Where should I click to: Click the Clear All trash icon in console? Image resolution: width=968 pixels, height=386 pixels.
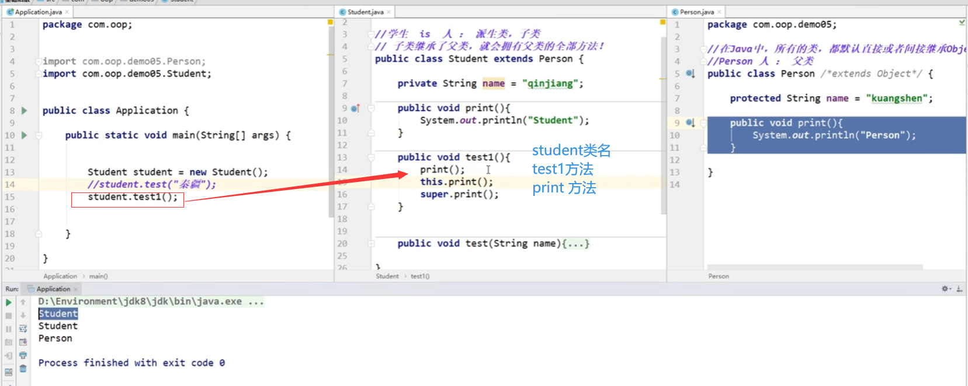point(23,369)
